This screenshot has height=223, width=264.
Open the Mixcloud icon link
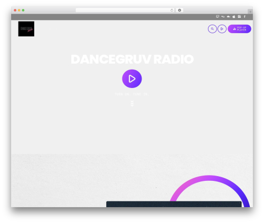point(223,16)
